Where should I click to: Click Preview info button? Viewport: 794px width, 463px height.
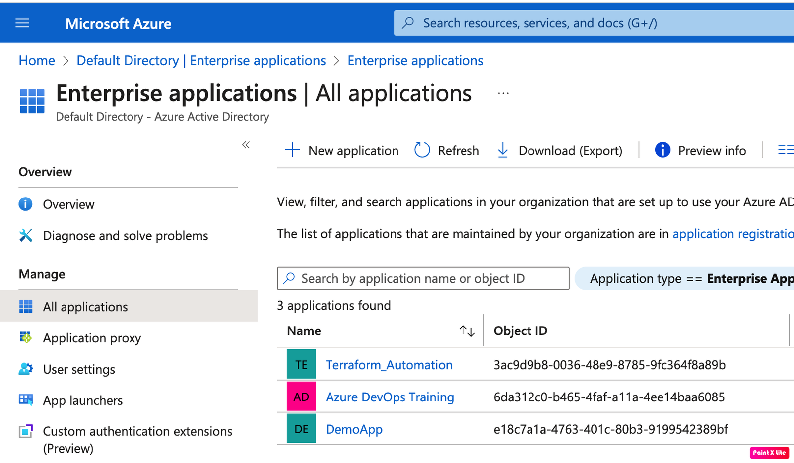point(700,150)
